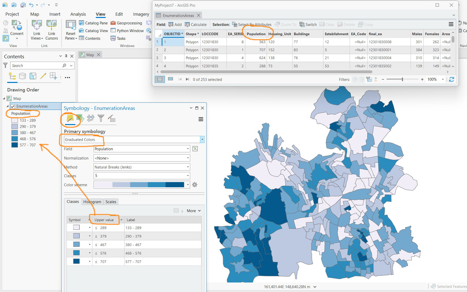The image size is (467, 292).
Task: Toggle filter by extent in table
Action: 369,79
